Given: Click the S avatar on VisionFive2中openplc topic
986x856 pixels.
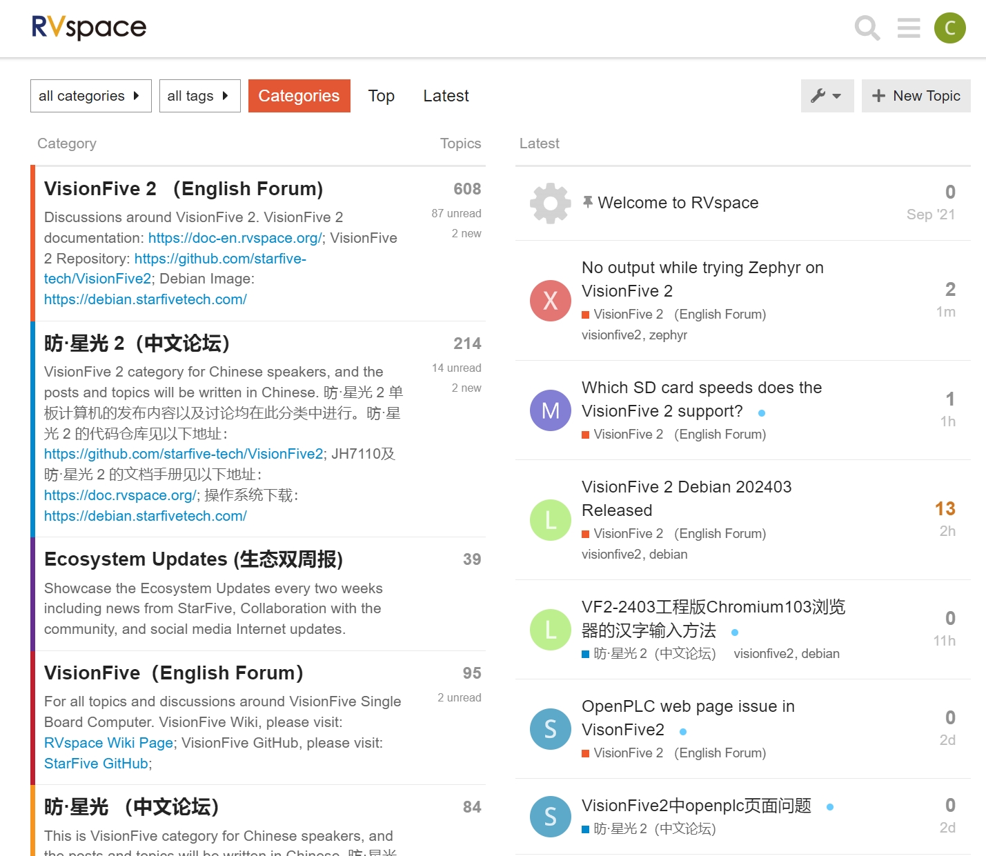Looking at the screenshot, I should tap(551, 817).
